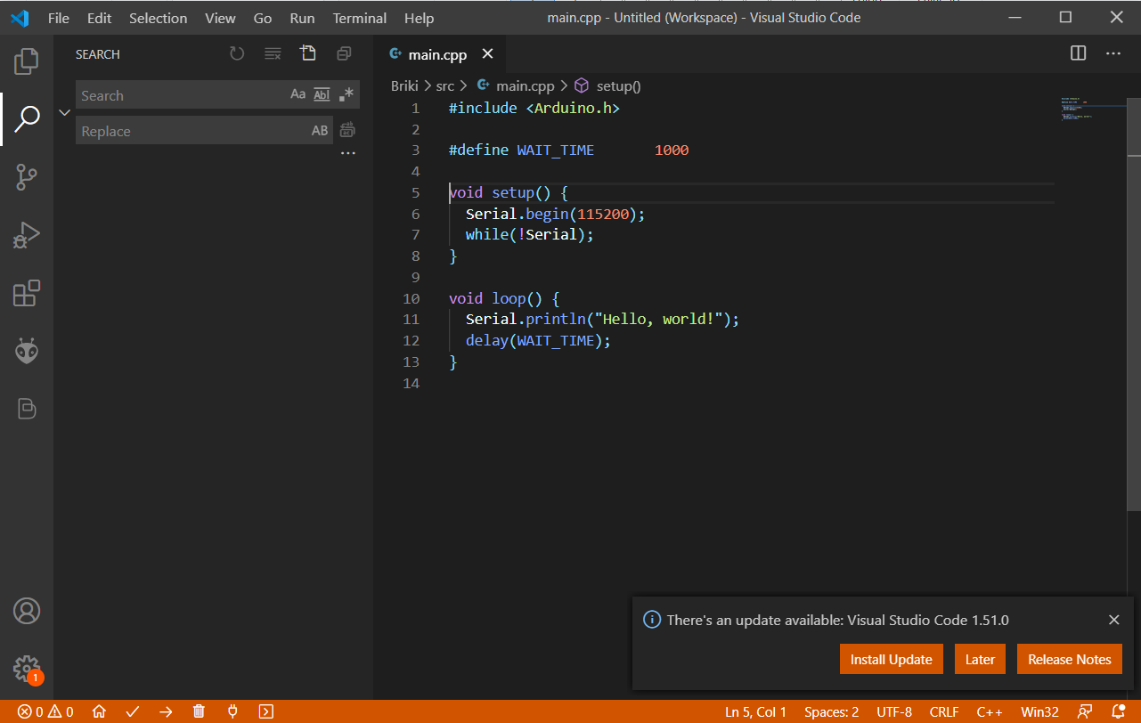This screenshot has width=1141, height=723.
Task: Split the editor right
Action: pyautogui.click(x=1078, y=53)
